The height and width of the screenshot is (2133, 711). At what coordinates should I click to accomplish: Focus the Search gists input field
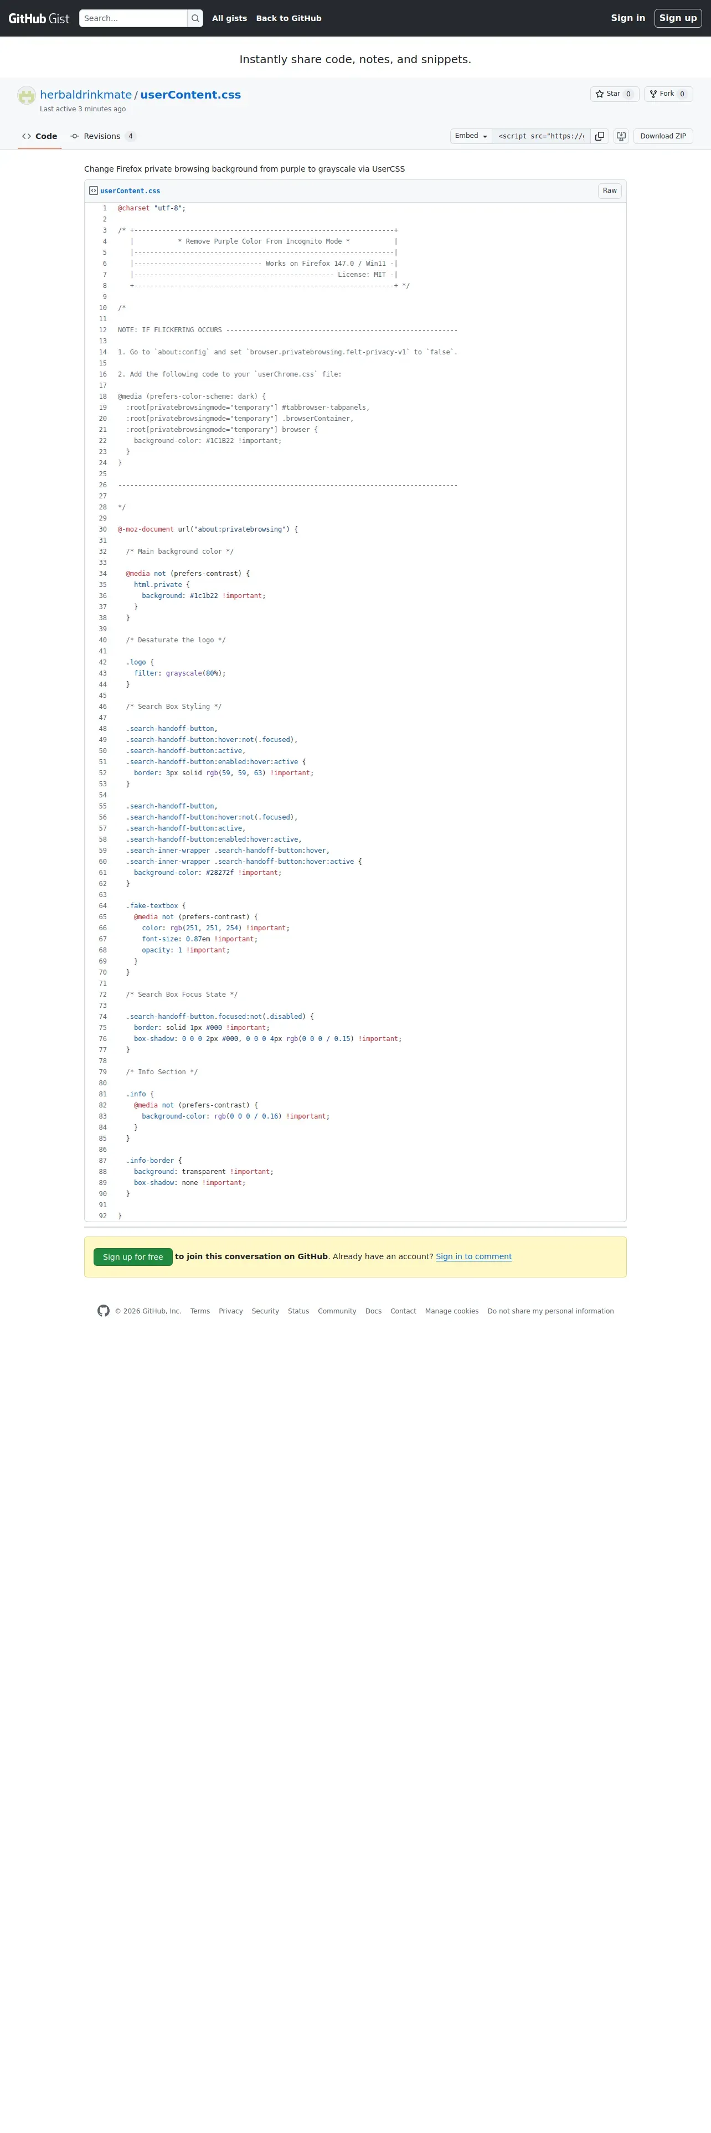[133, 18]
